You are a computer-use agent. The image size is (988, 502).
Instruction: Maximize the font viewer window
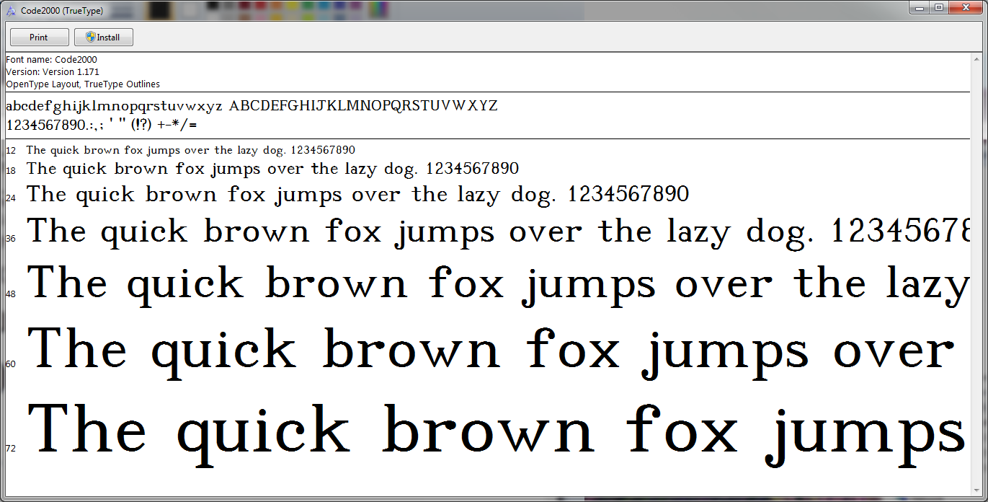tap(938, 8)
